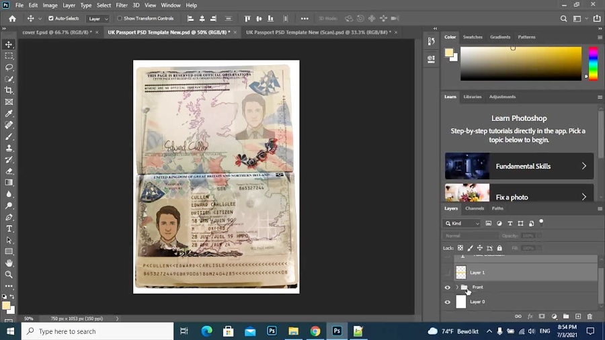This screenshot has height=340, width=605.
Task: Hide the Layer 0 layer
Action: (448, 302)
